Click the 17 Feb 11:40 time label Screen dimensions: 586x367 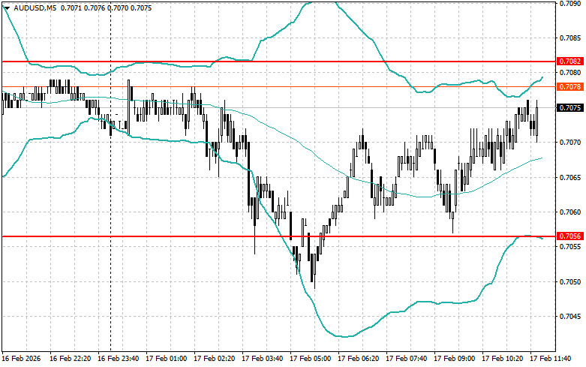coord(550,359)
